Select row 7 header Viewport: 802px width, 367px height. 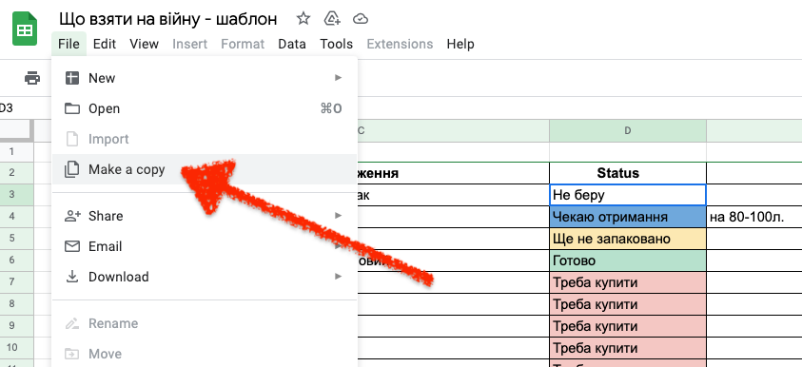pyautogui.click(x=17, y=282)
